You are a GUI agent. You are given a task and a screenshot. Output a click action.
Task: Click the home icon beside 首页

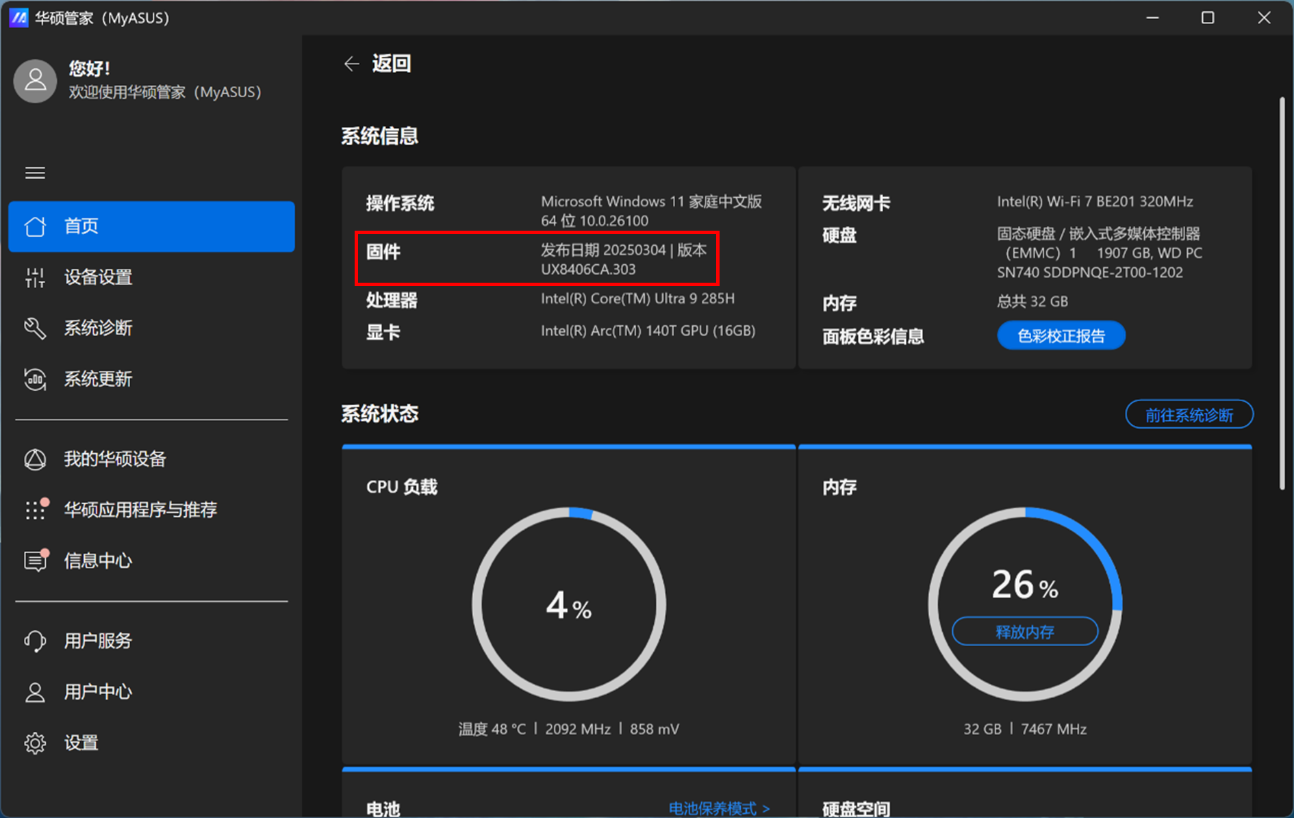35,226
